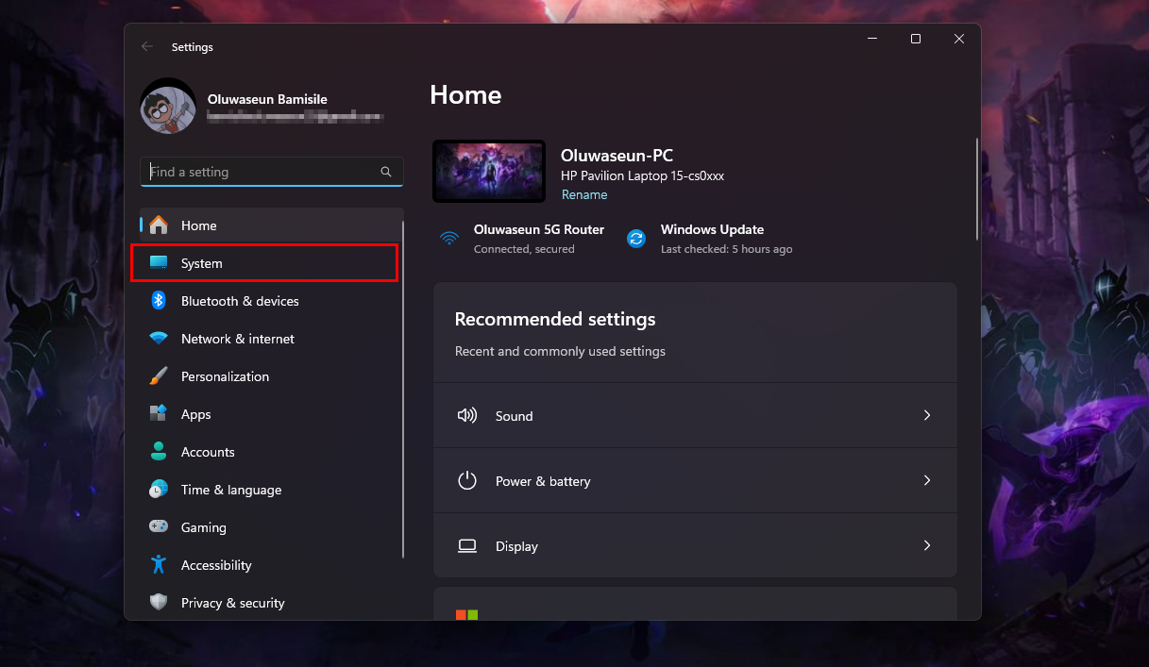Screen dimensions: 1149x667
Task: Click the Oluwaseun Bamisile account name
Action: click(267, 99)
